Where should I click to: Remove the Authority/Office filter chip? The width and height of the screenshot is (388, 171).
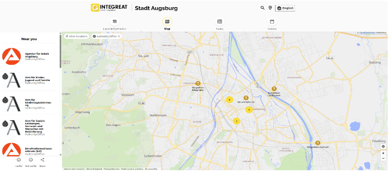point(119,36)
